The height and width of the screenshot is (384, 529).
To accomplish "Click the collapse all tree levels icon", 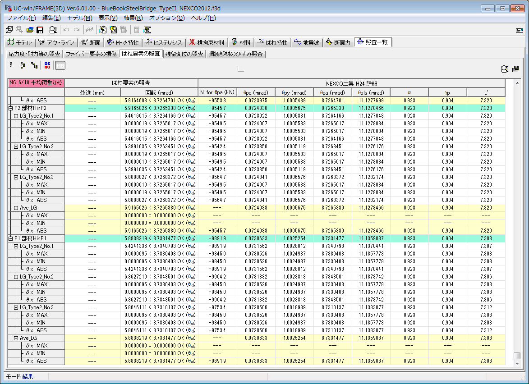I will [x=11, y=66].
